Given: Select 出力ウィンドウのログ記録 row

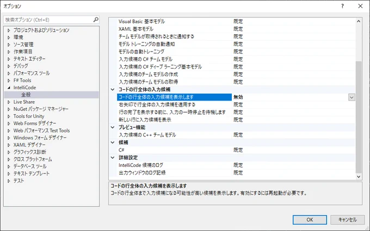Looking at the screenshot, I should pos(236,172).
